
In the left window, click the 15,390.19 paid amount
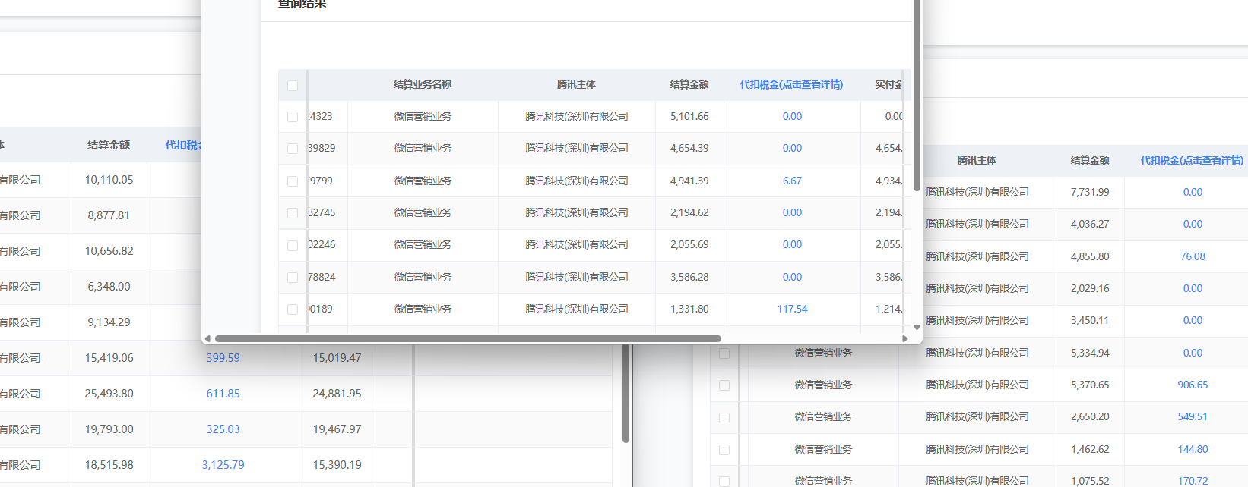point(337,464)
